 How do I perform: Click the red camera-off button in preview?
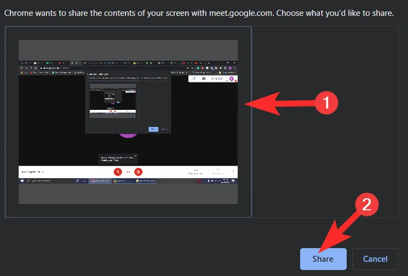pos(139,172)
